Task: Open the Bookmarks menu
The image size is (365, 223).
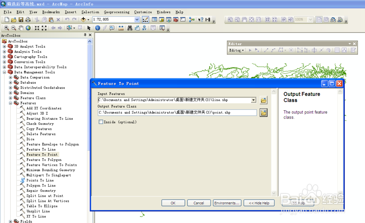Action: [51, 12]
